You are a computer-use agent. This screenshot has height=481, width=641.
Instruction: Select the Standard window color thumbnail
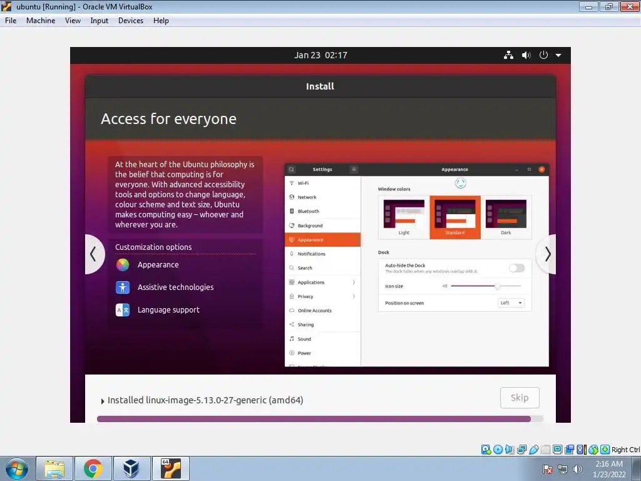point(455,217)
